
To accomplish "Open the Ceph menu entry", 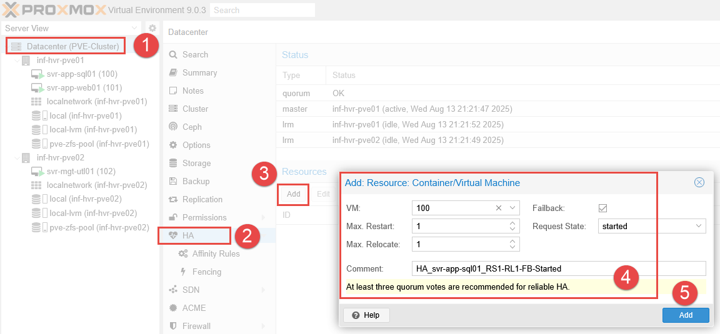I will 192,127.
